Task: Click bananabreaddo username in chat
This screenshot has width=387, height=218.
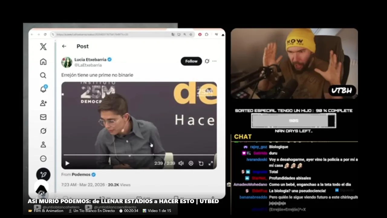Action: click(253, 197)
